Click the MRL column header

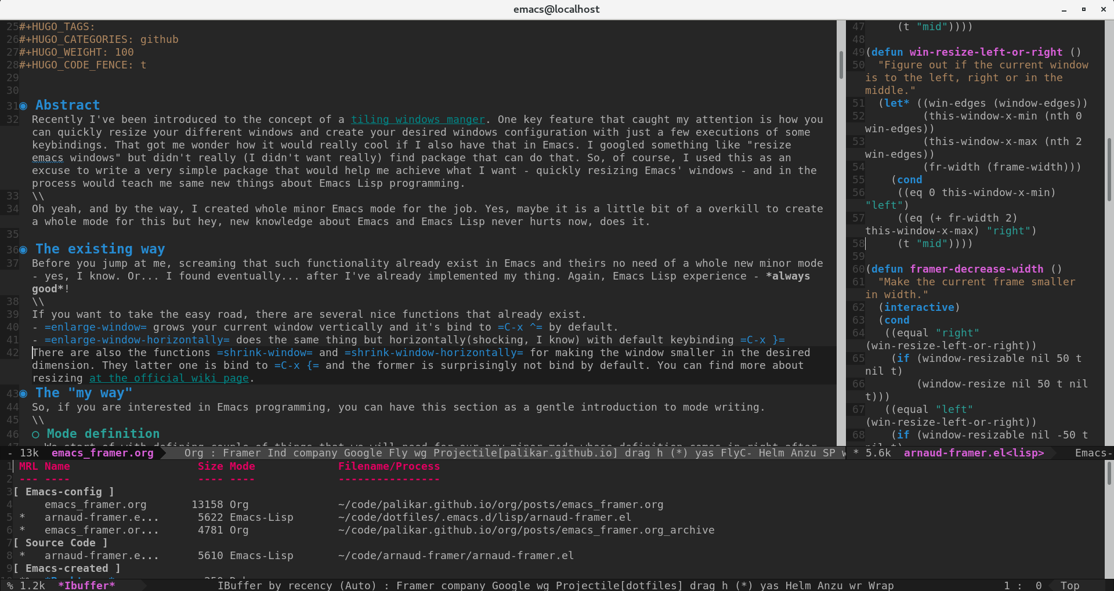pos(28,466)
